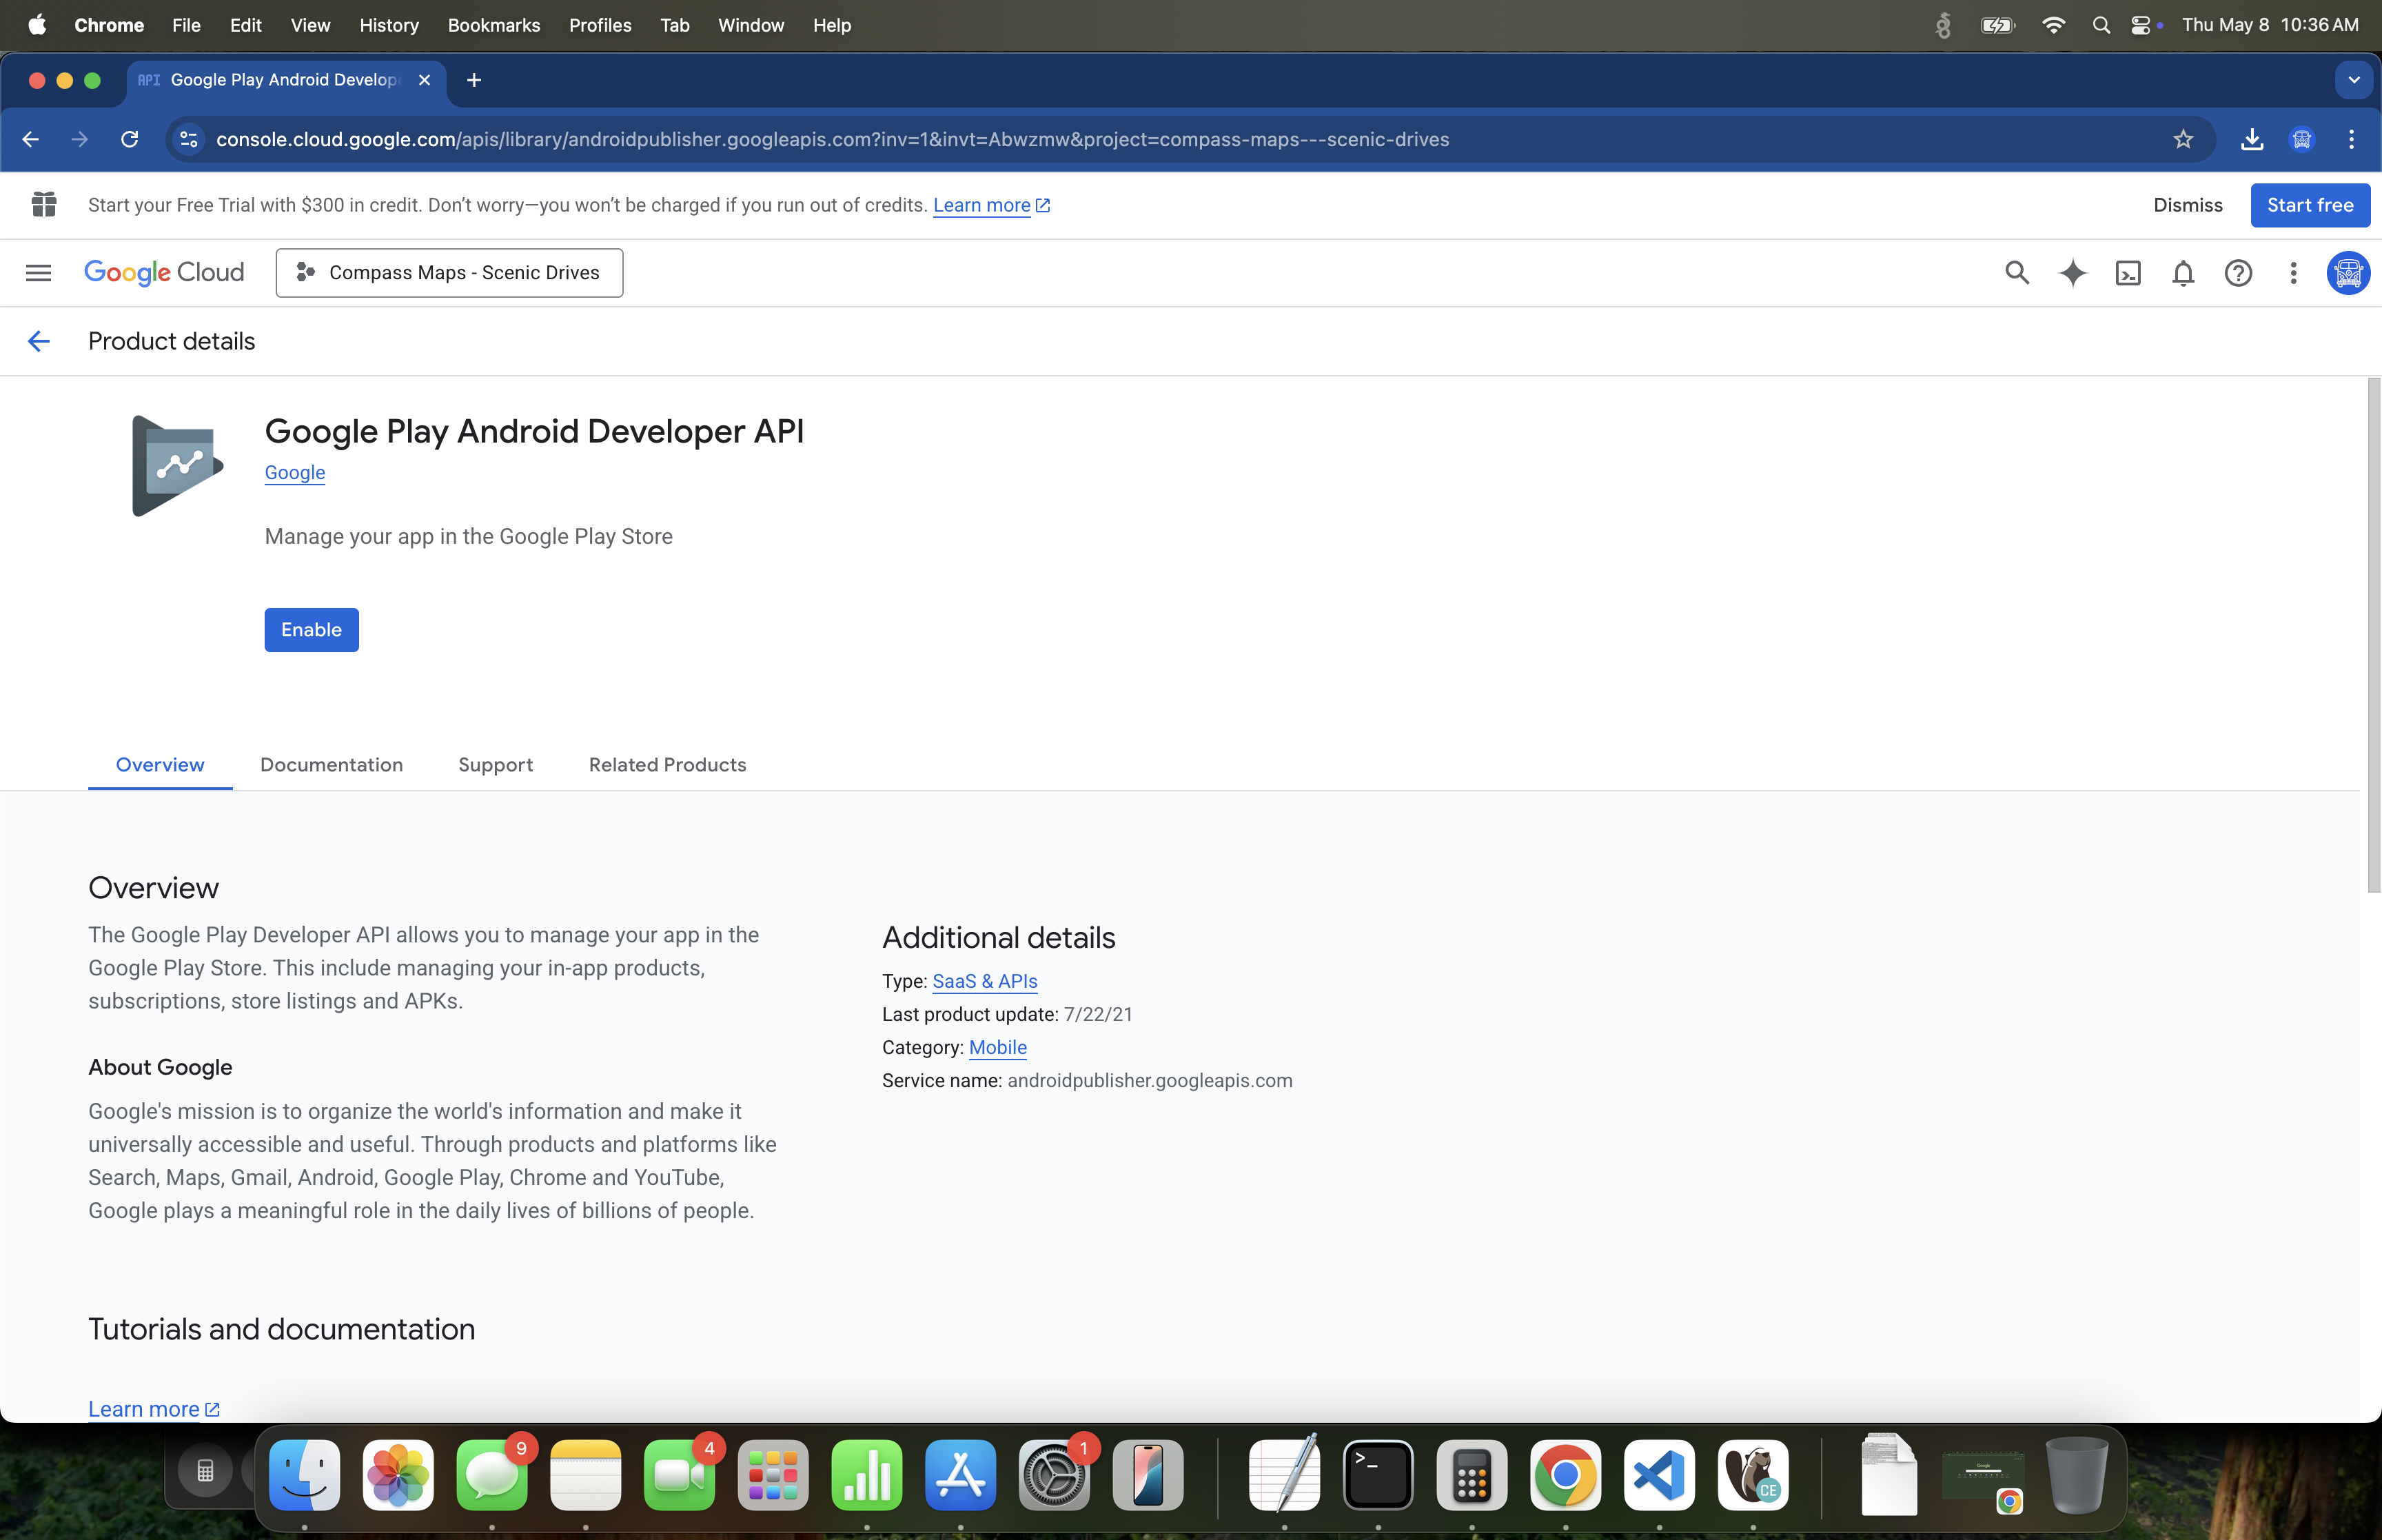Open Chrome downloads icon
This screenshot has height=1540, width=2382.
coord(2252,139)
